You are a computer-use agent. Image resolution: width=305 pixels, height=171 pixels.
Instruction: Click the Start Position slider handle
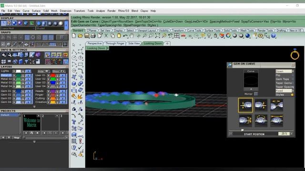pyautogui.click(x=243, y=130)
